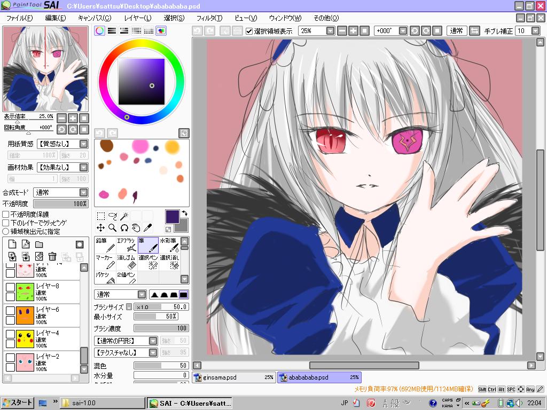Select the マーカー marker tool
The height and width of the screenshot is (410, 547).
coord(105,262)
